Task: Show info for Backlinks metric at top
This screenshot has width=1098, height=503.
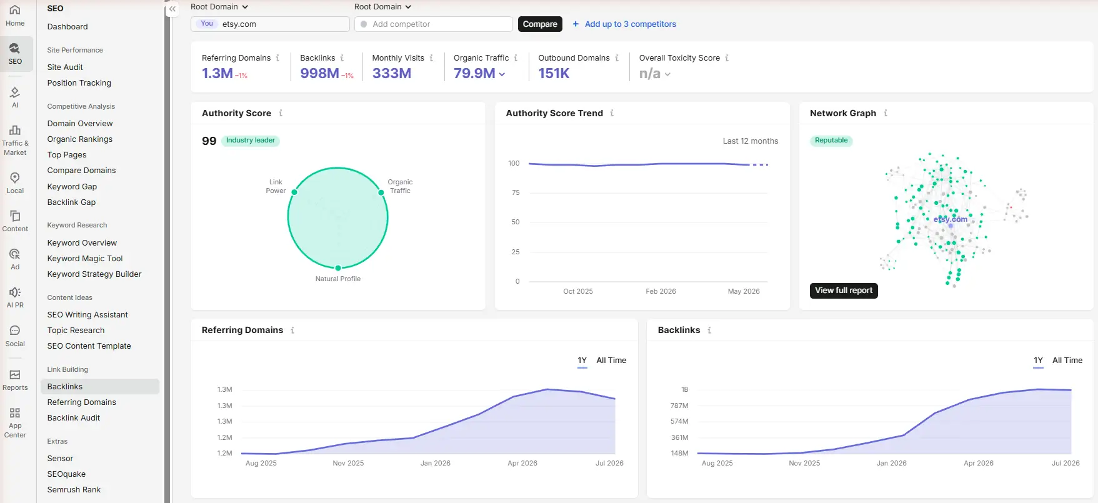Action: [x=342, y=57]
